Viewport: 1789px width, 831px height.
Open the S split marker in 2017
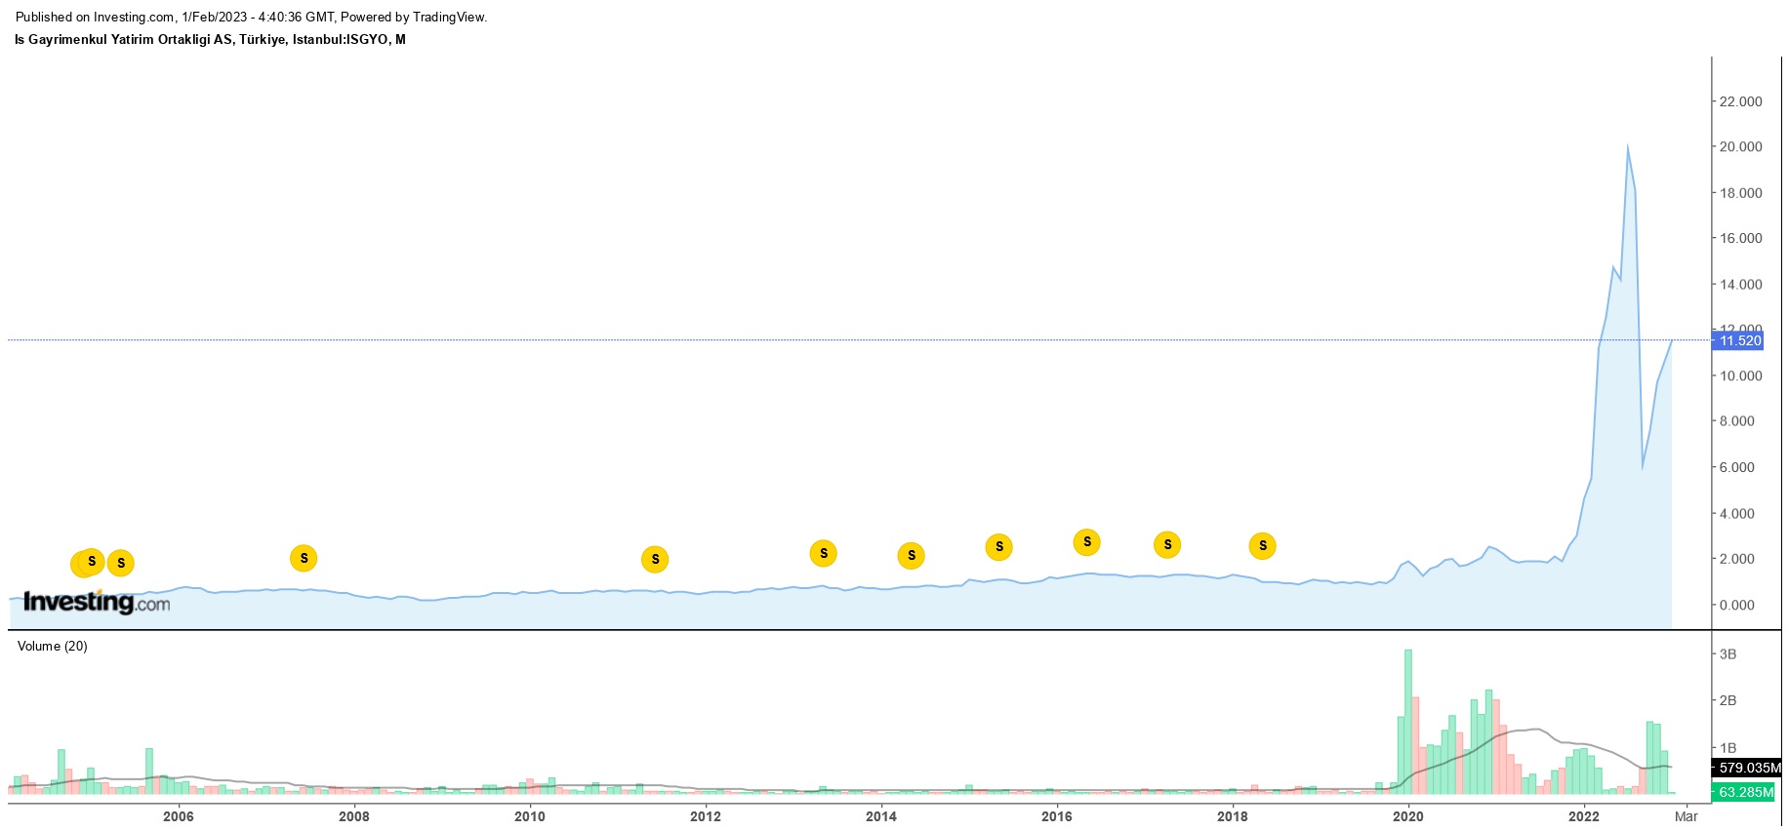click(x=1167, y=544)
